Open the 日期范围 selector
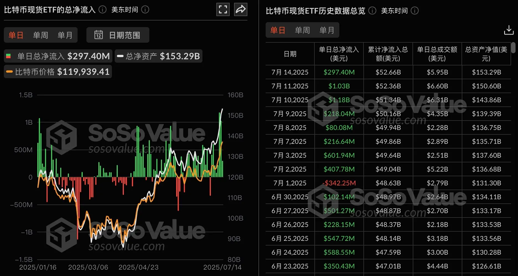The width and height of the screenshot is (518, 276). 118,35
